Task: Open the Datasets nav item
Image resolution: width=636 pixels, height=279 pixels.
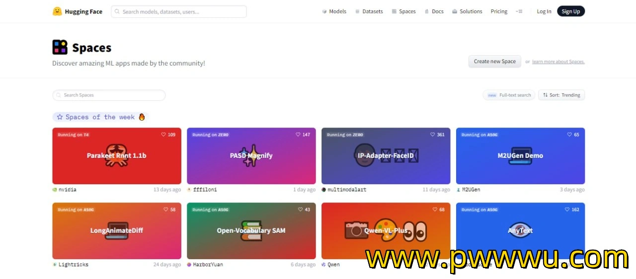Action: (369, 11)
